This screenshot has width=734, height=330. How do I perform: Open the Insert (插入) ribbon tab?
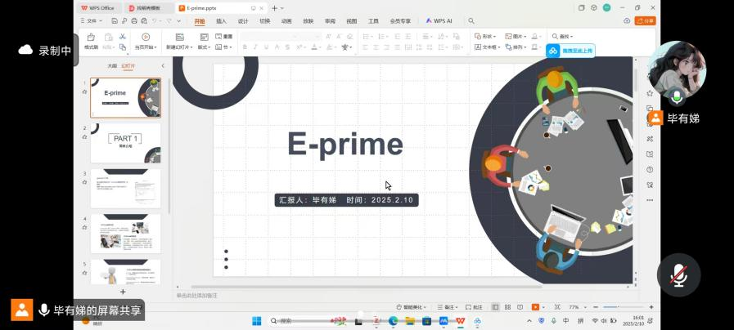point(221,20)
